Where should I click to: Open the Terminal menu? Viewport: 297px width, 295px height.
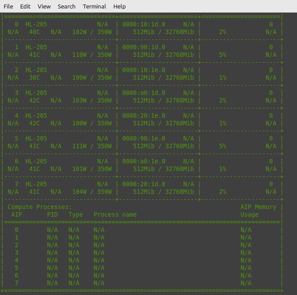[94, 6]
